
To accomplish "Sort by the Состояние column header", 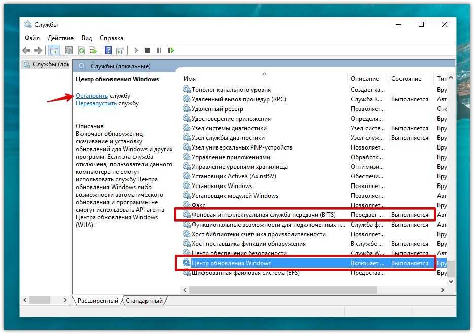I will click(406, 79).
